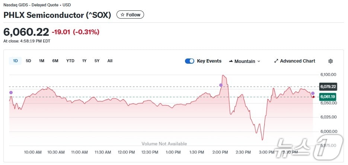
Task: Click the chart settings gear icon
Action: pos(331,61)
